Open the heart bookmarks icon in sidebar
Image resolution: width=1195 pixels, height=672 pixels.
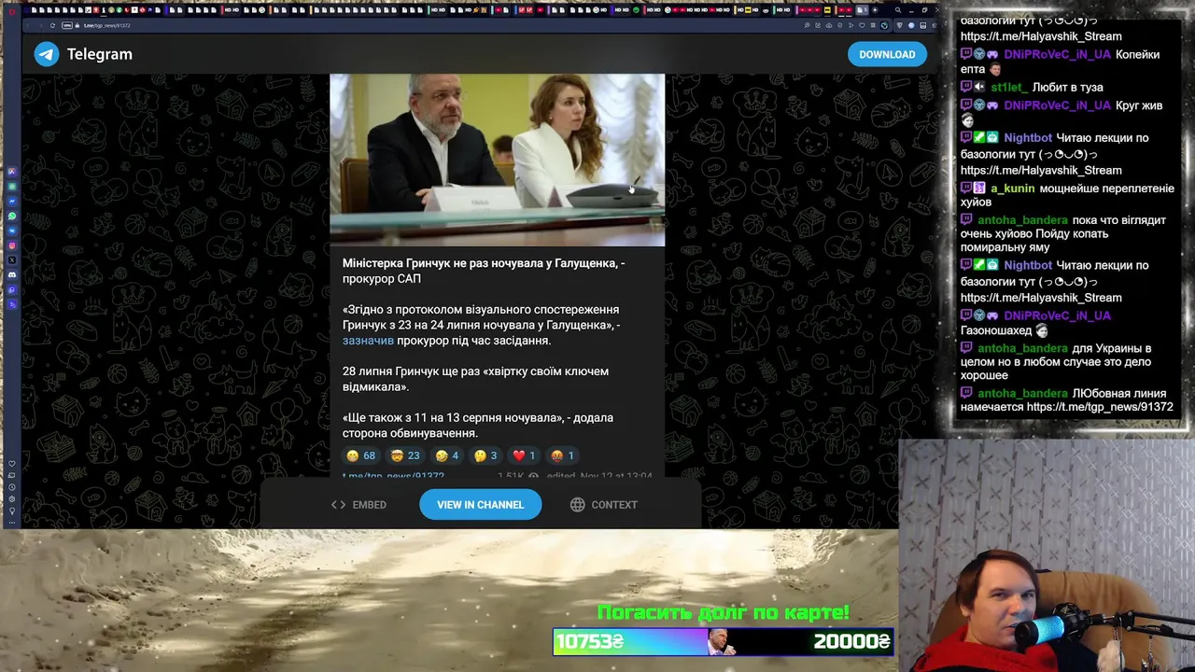click(12, 464)
